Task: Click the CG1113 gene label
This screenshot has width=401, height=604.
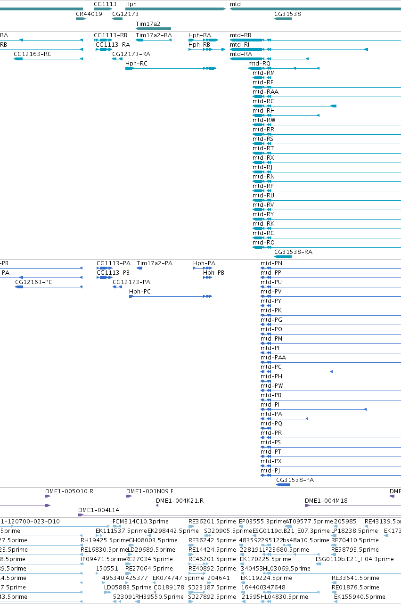Action: click(x=105, y=4)
